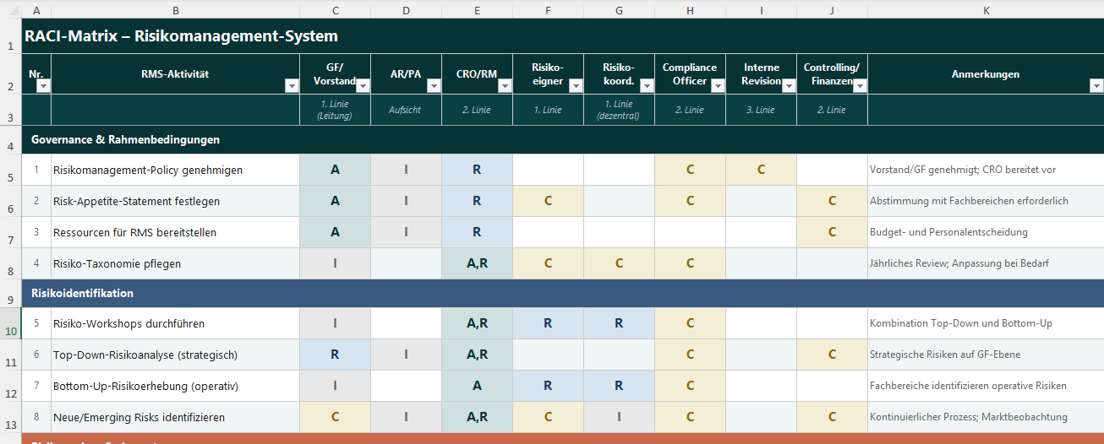Open the filter dropdown for Nr. column
The width and height of the screenshot is (1104, 444).
coord(43,86)
